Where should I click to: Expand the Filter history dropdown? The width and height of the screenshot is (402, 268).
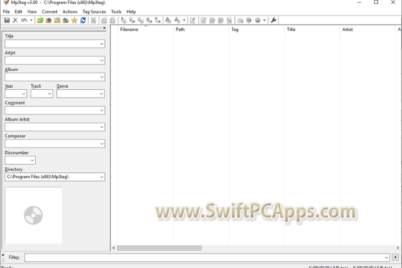point(386,257)
